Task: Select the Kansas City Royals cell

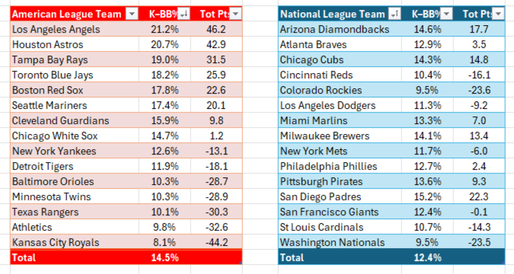Action: 75,242
